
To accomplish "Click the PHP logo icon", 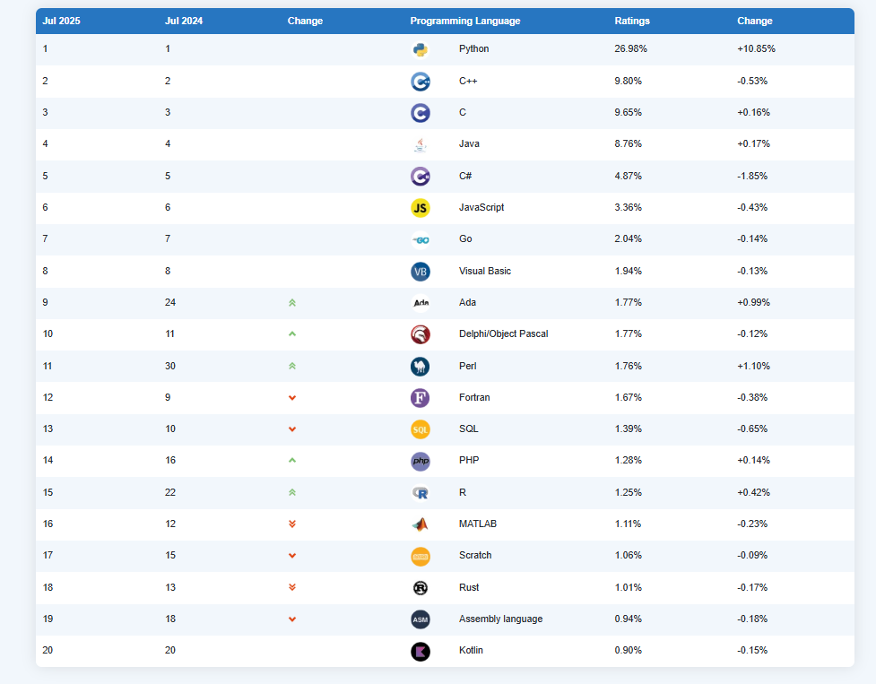I will point(420,461).
